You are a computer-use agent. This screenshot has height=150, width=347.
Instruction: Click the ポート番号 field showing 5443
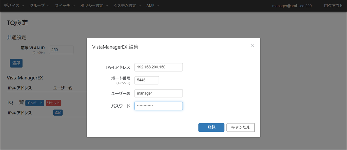(147, 80)
